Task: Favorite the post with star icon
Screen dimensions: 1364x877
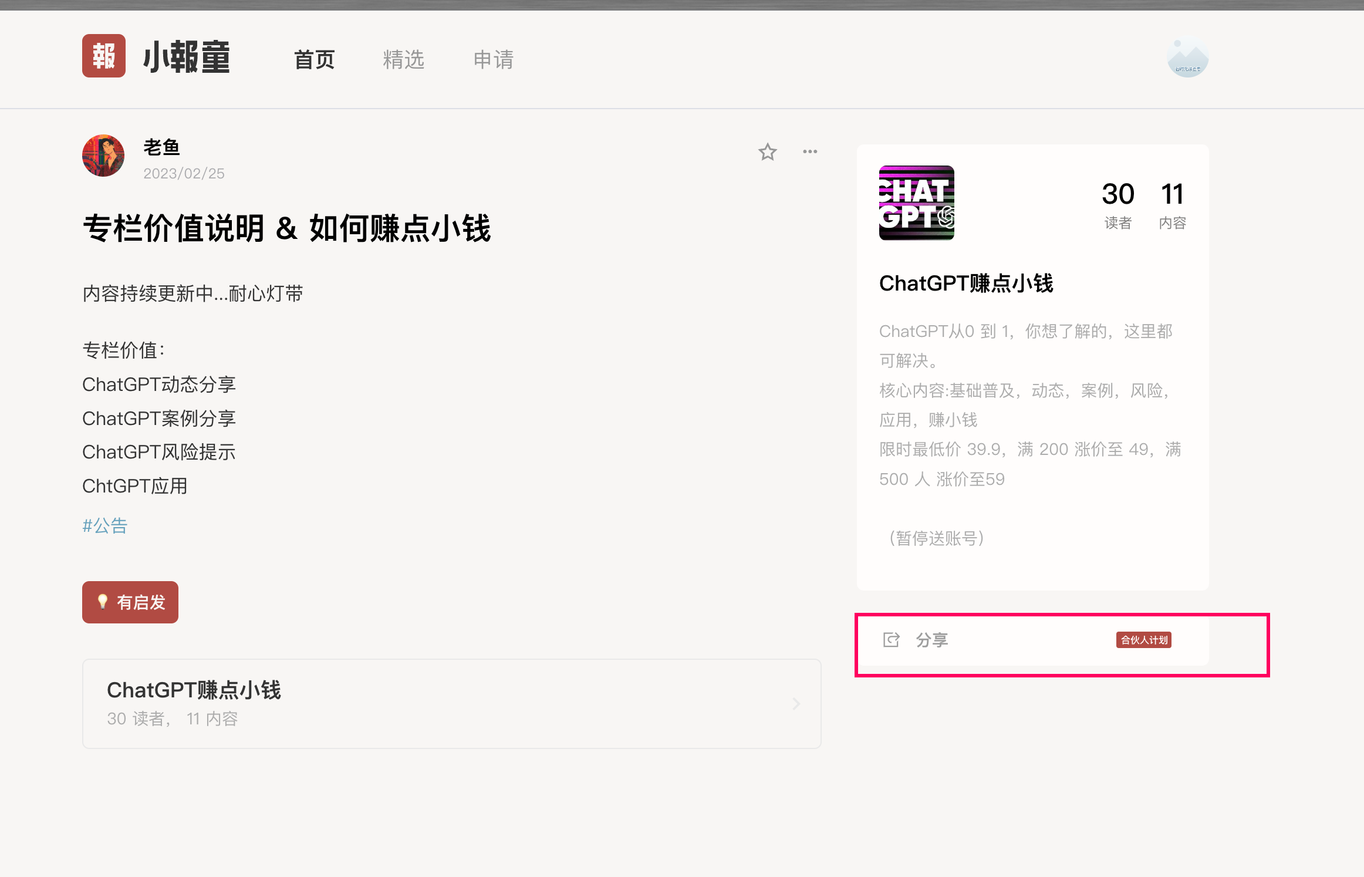Action: [x=768, y=152]
